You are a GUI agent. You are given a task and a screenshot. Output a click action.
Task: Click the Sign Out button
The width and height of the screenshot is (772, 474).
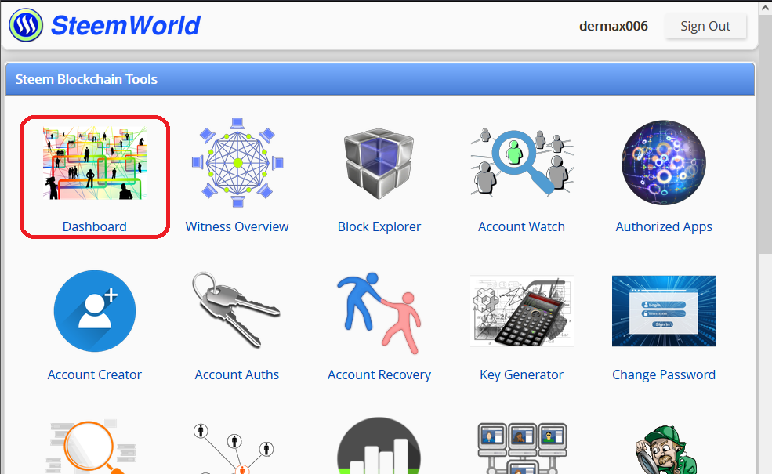pyautogui.click(x=705, y=26)
